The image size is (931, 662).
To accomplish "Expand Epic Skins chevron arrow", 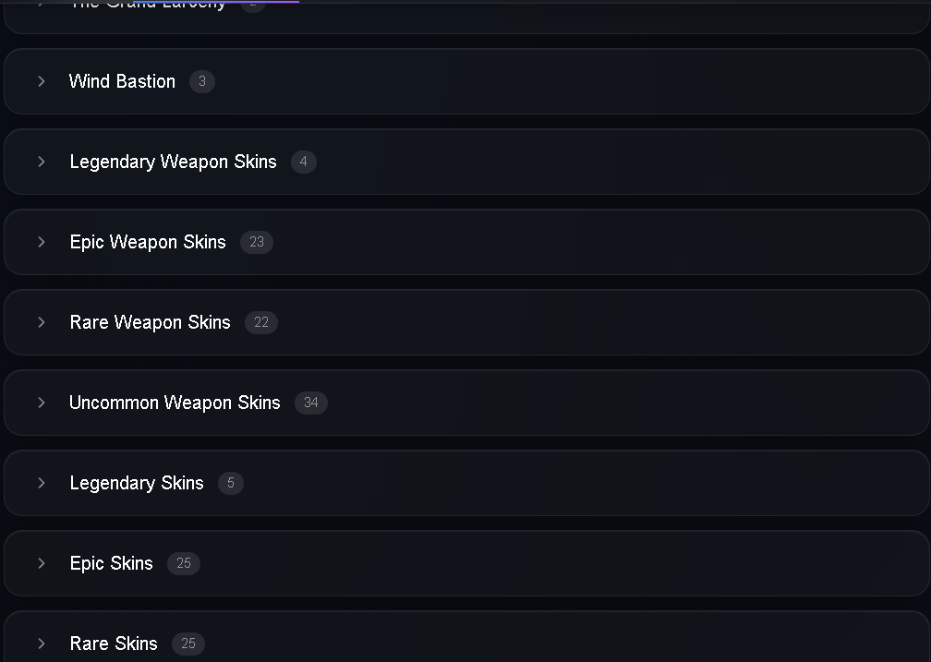I will pos(41,563).
